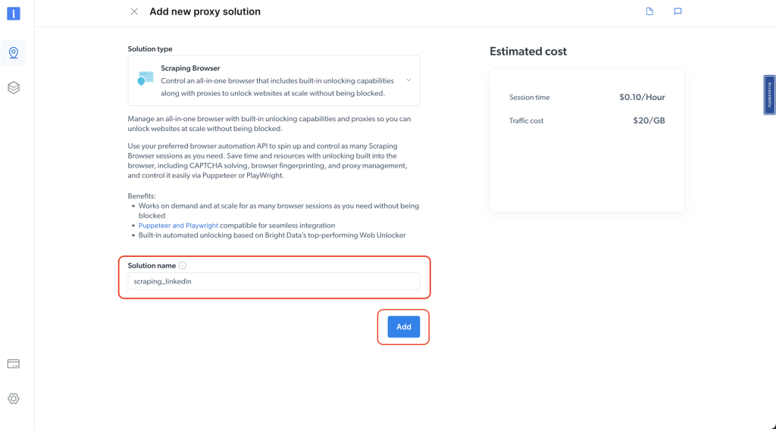Click the info icon beside Solution name
The width and height of the screenshot is (776, 429).
(183, 266)
